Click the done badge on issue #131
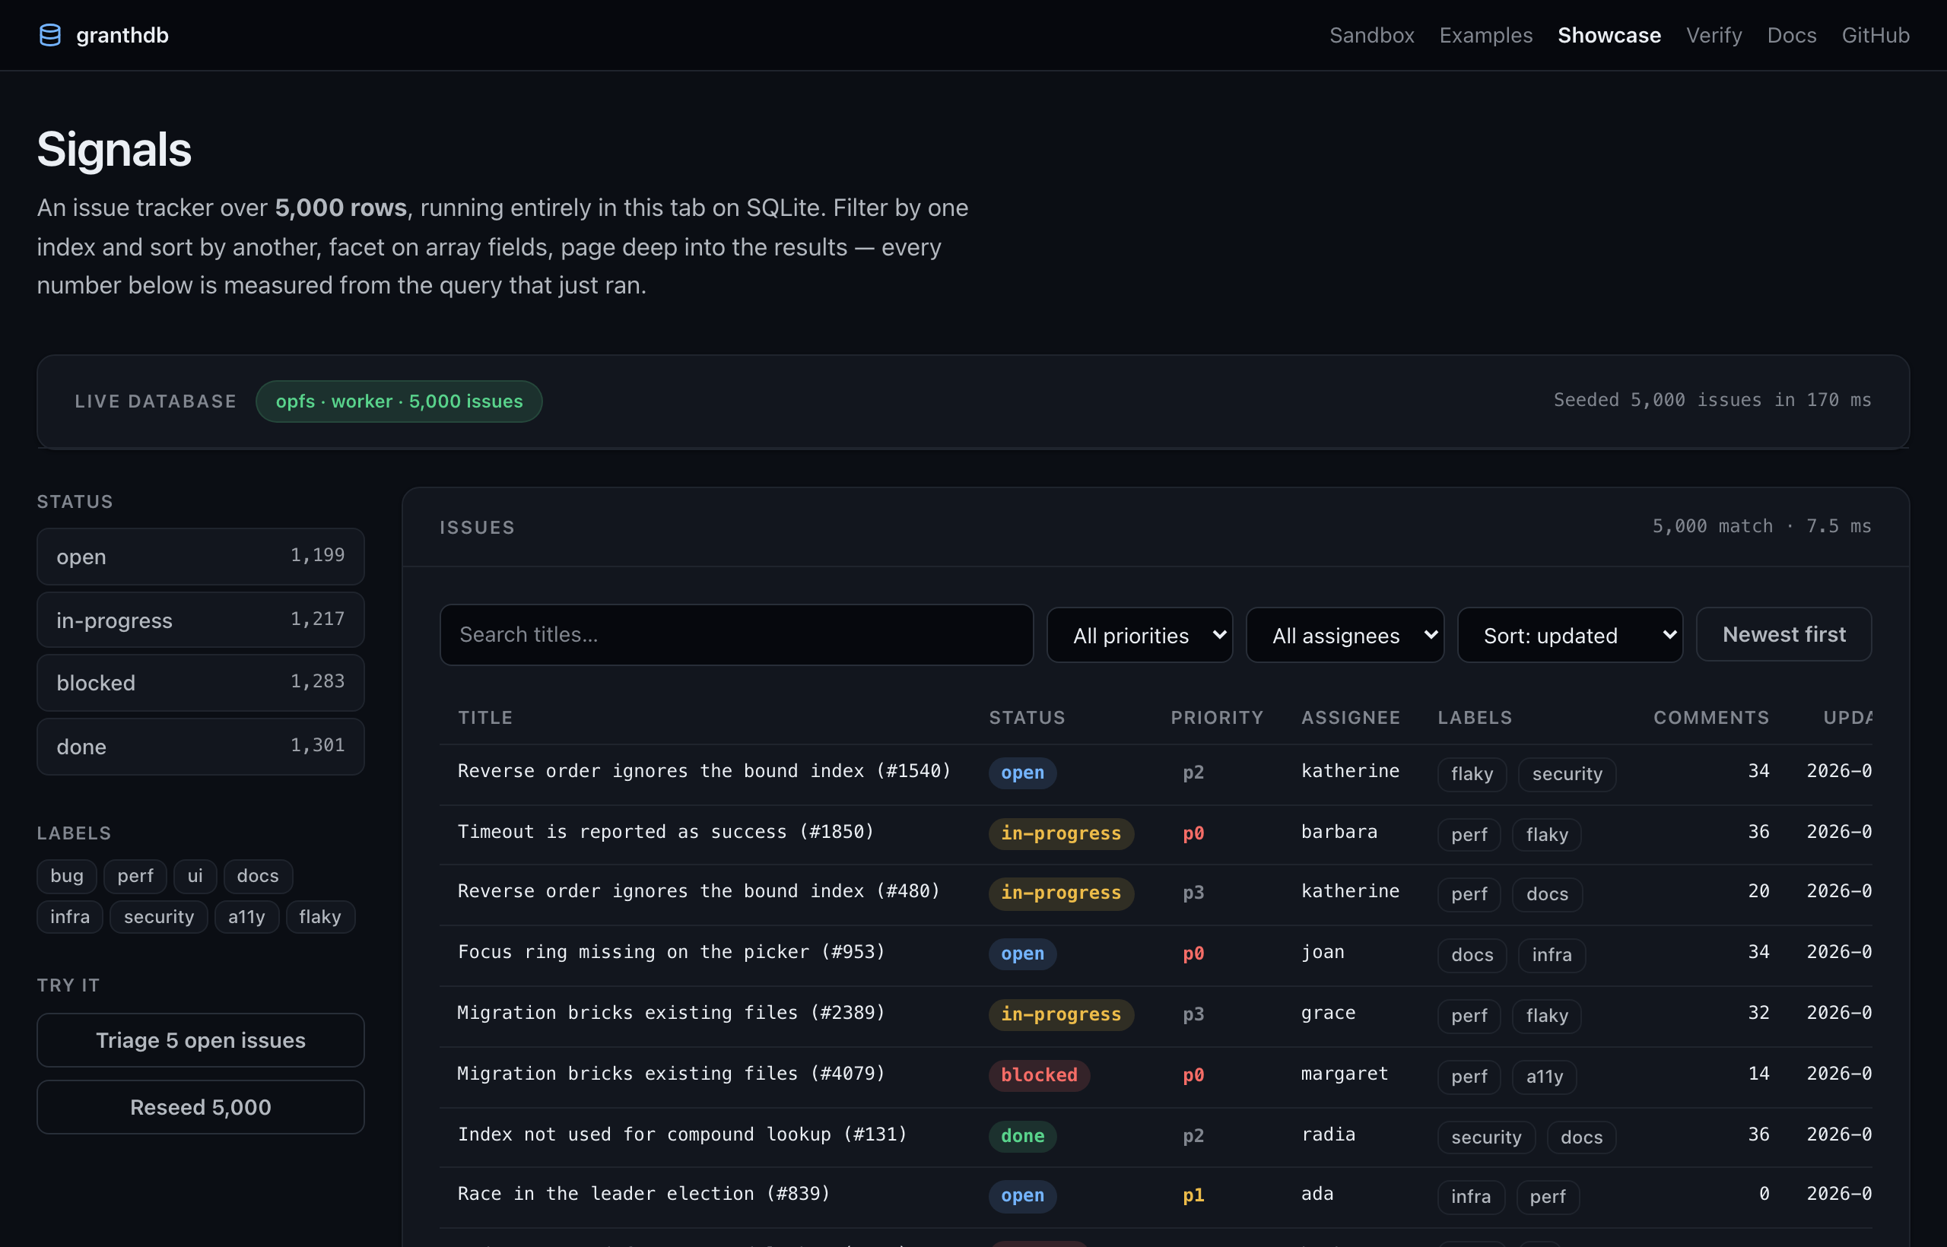The width and height of the screenshot is (1947, 1247). (x=1022, y=1136)
